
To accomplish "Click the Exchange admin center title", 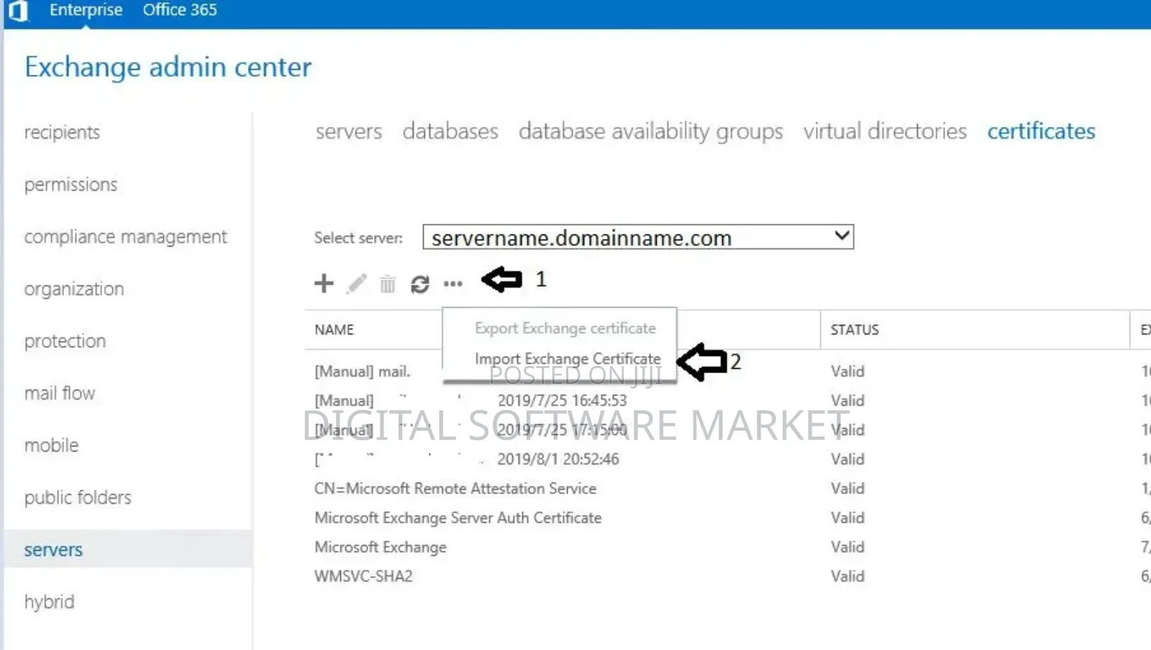I will point(168,67).
